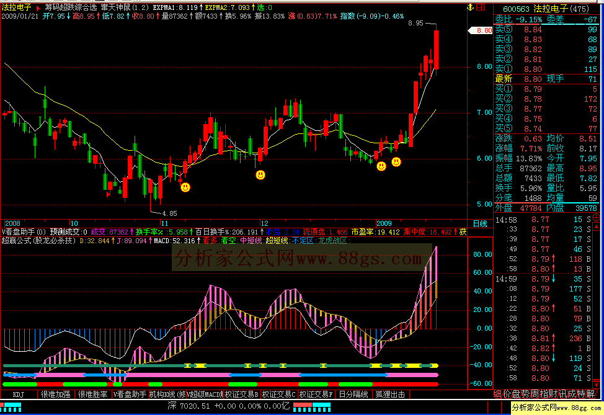The image size is (604, 415).
Task: Click the red flag marker next to 法拉电子 title
Action: tap(38, 7)
